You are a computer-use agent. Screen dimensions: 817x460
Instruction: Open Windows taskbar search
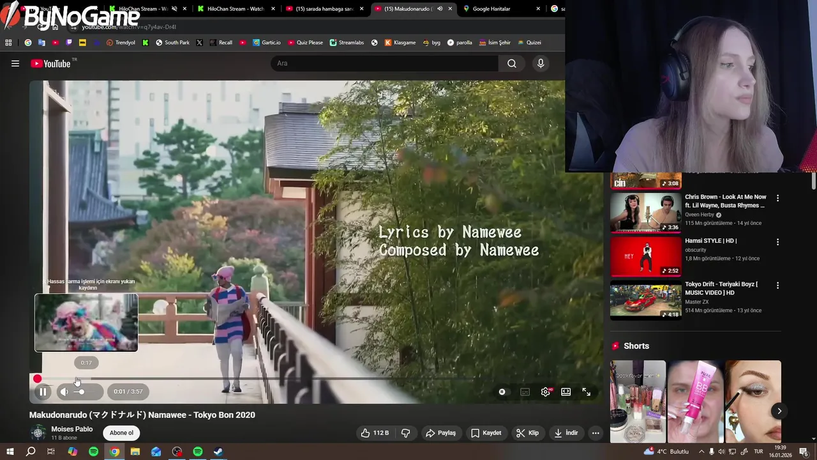[30, 452]
